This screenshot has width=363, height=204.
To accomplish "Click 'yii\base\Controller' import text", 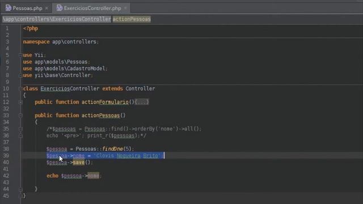I will (x=62, y=75).
